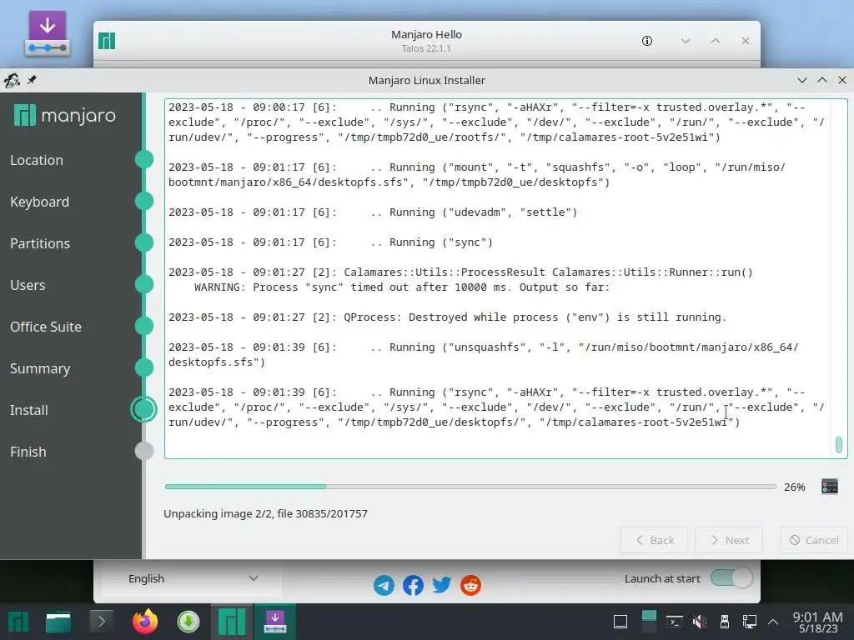Click the 'Running ("unsquashfs"' log line

point(484,355)
